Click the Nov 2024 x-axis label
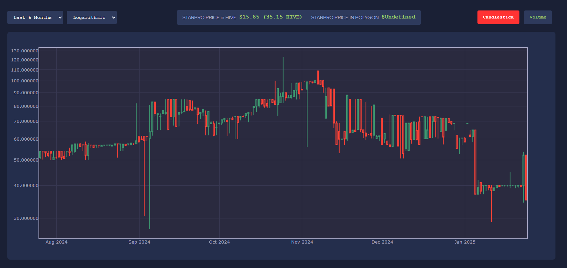567x268 pixels. (302, 242)
